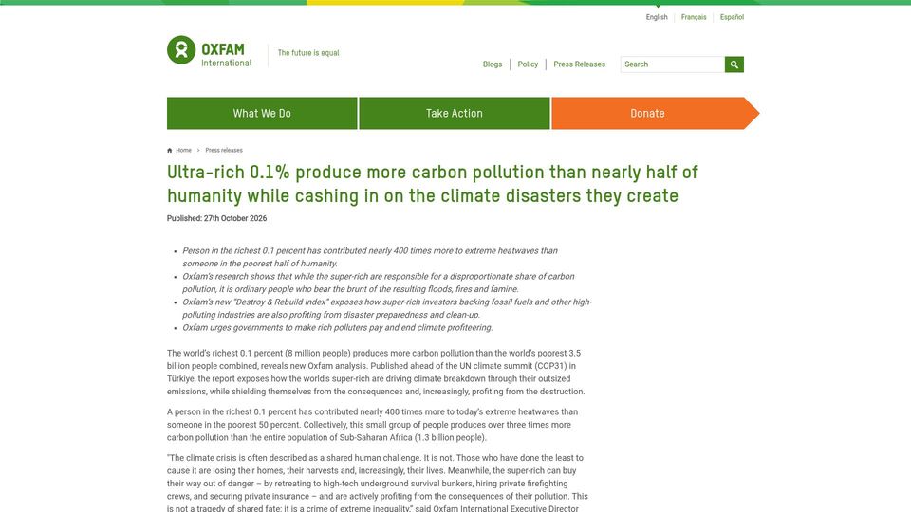The height and width of the screenshot is (512, 911).
Task: Open the Policy link
Action: click(x=528, y=64)
